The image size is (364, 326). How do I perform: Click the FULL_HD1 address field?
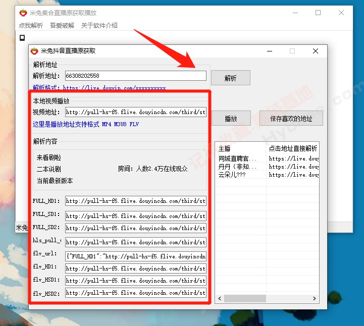pos(136,201)
